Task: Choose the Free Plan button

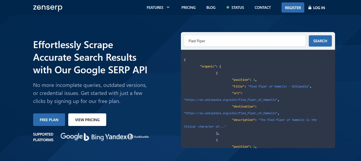Action: click(x=49, y=120)
